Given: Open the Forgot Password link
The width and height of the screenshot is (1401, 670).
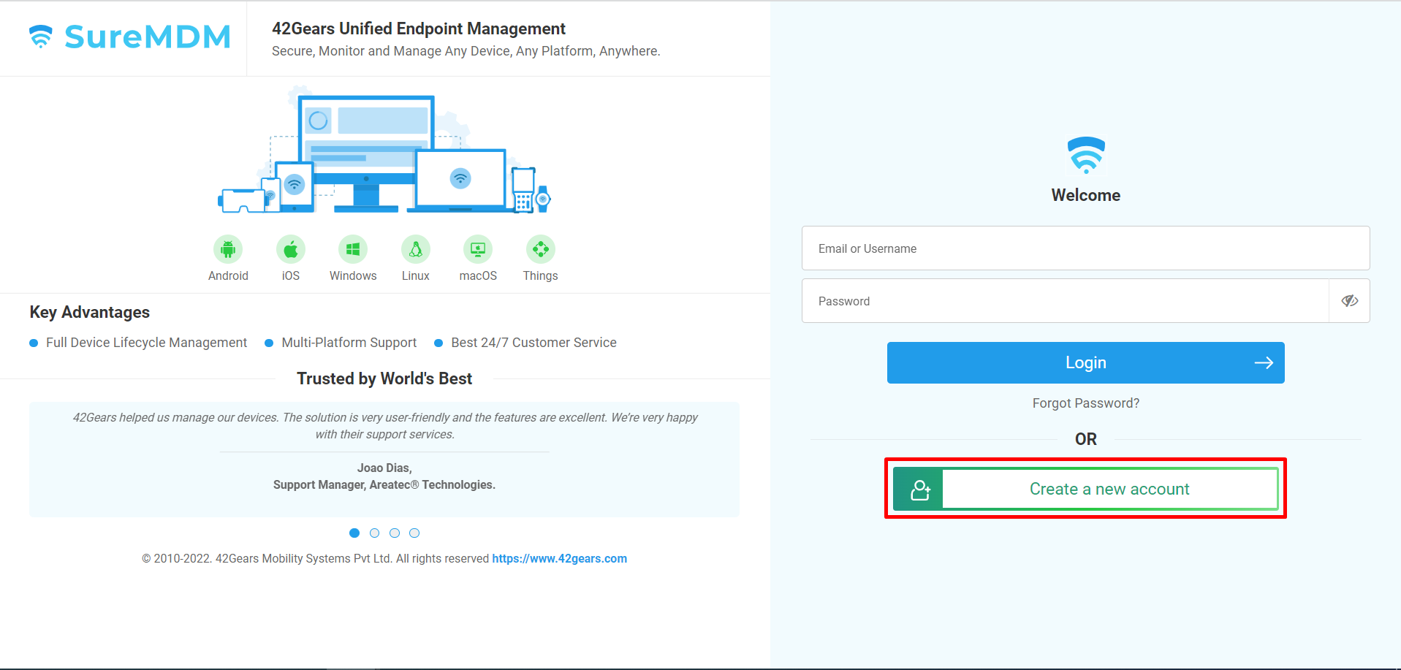Looking at the screenshot, I should click(1086, 403).
